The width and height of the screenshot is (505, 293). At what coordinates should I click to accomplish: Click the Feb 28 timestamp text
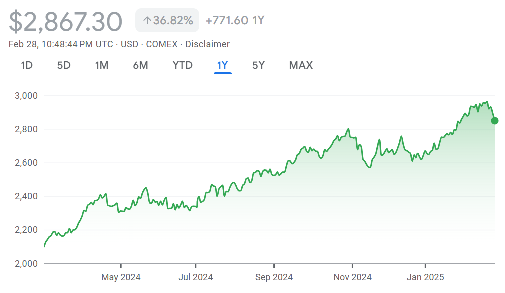pos(61,44)
